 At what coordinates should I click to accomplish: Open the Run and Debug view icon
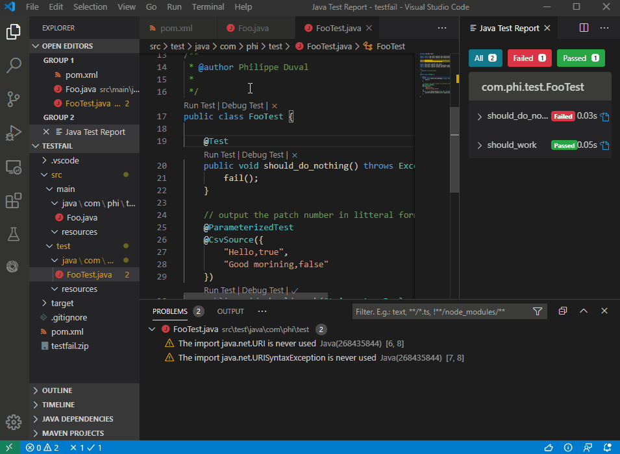(14, 133)
